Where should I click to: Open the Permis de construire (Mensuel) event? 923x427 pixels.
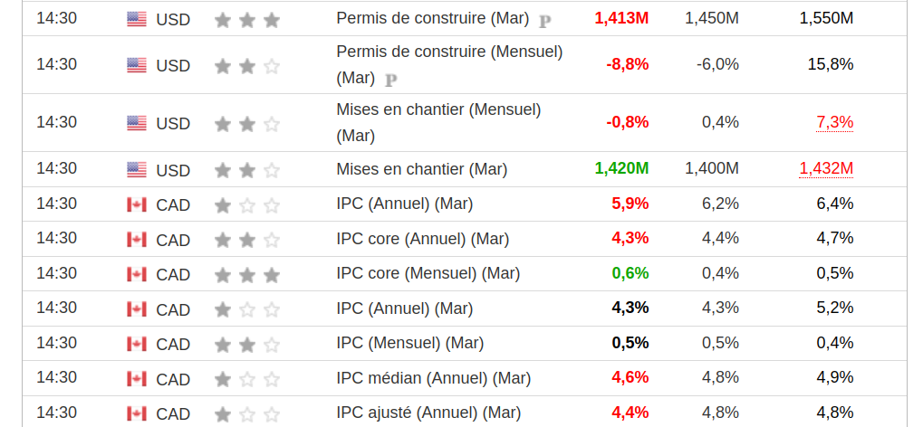[x=448, y=52]
